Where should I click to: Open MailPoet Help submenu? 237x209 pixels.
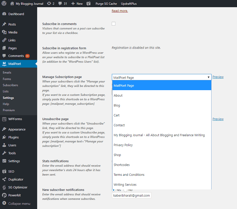(6, 104)
